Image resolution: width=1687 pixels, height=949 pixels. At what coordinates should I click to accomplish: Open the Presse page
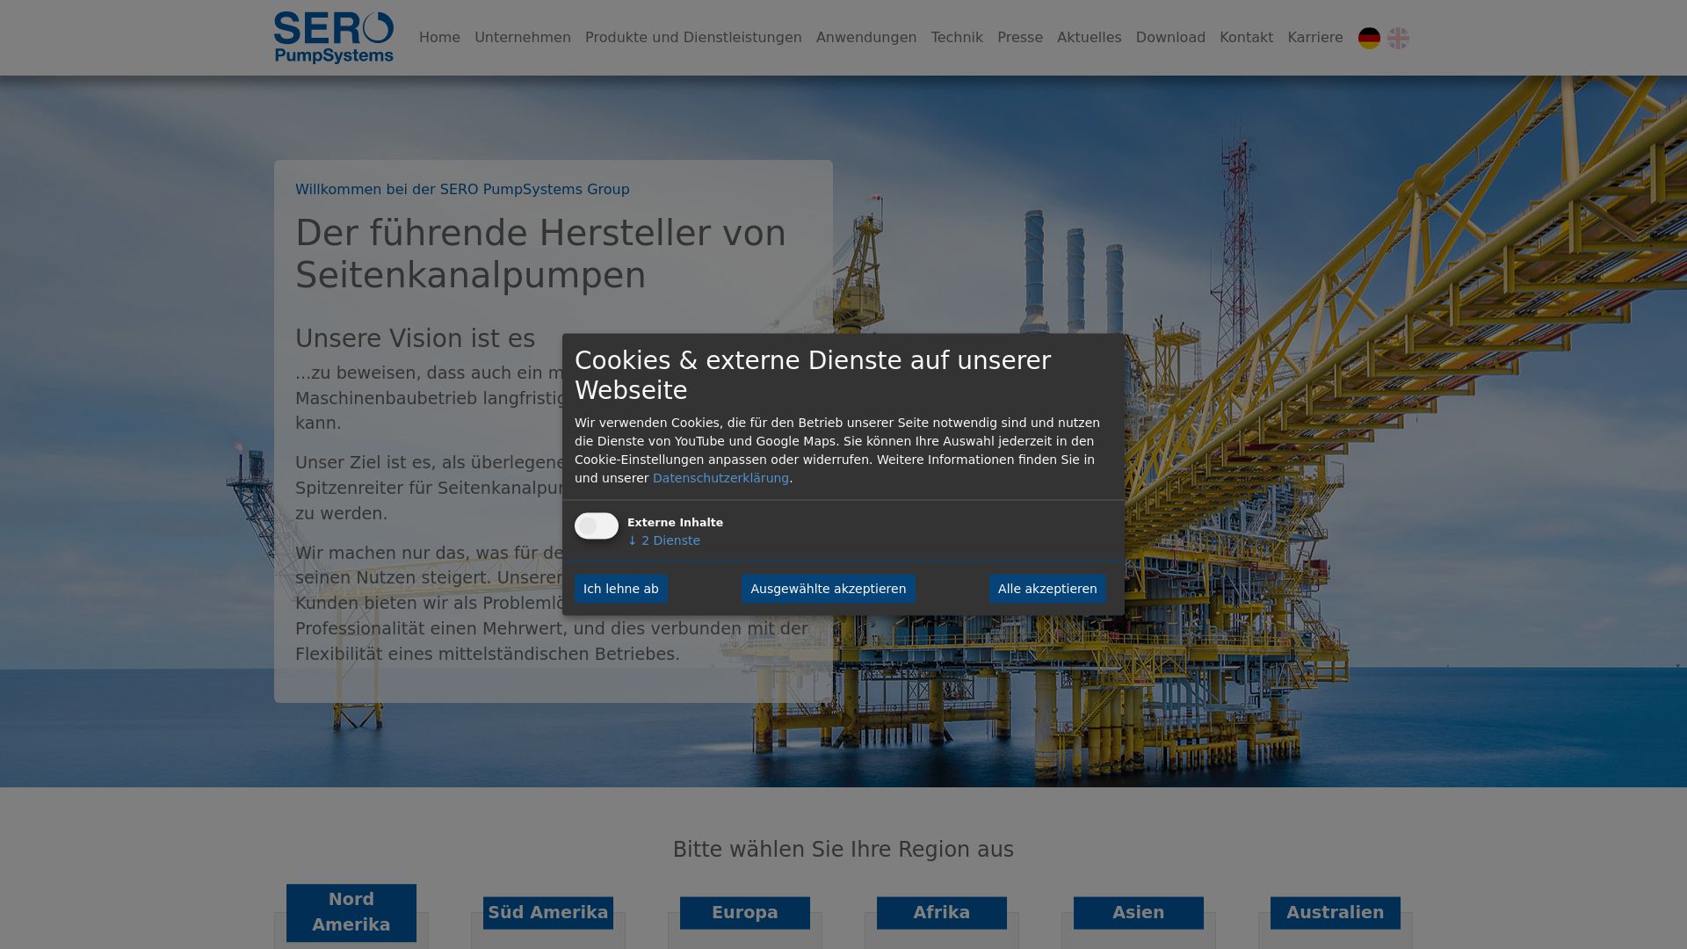pyautogui.click(x=1020, y=38)
